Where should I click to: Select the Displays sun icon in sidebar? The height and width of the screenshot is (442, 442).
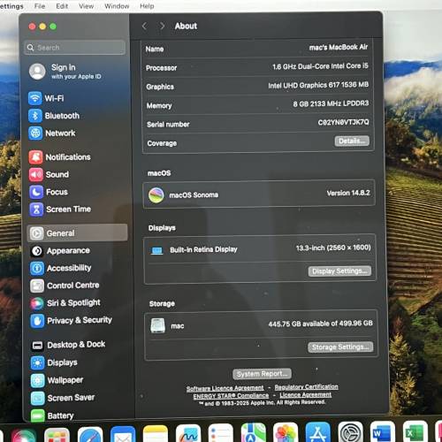pos(37,363)
